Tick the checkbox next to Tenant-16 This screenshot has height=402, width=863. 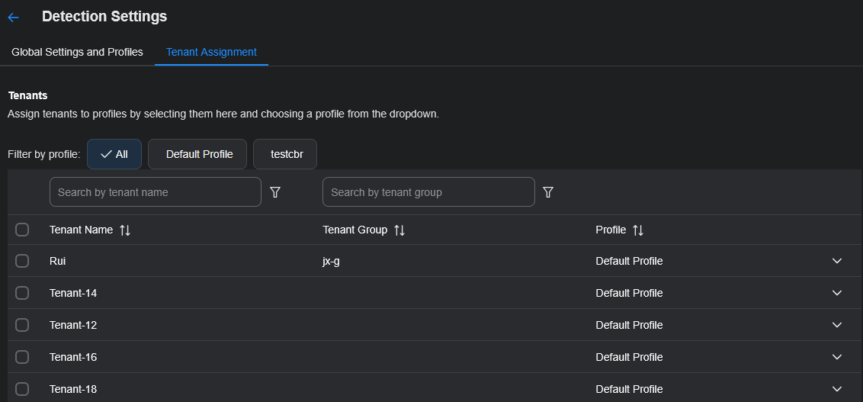click(22, 357)
